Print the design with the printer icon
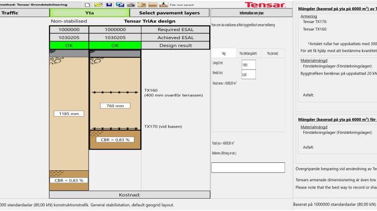Viewport: 377px width, 211px height. coord(131,4)
